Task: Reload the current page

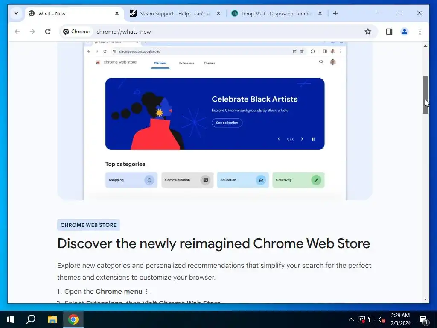Action: click(48, 32)
